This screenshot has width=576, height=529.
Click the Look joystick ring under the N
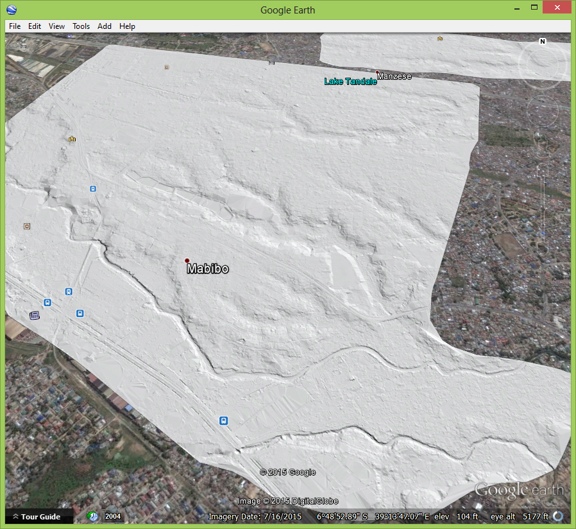[x=542, y=65]
